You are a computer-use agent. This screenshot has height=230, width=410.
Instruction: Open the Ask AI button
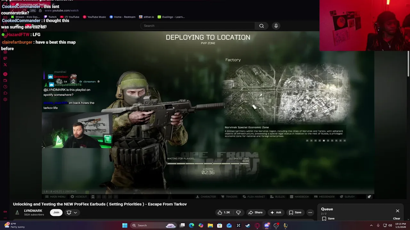276,212
